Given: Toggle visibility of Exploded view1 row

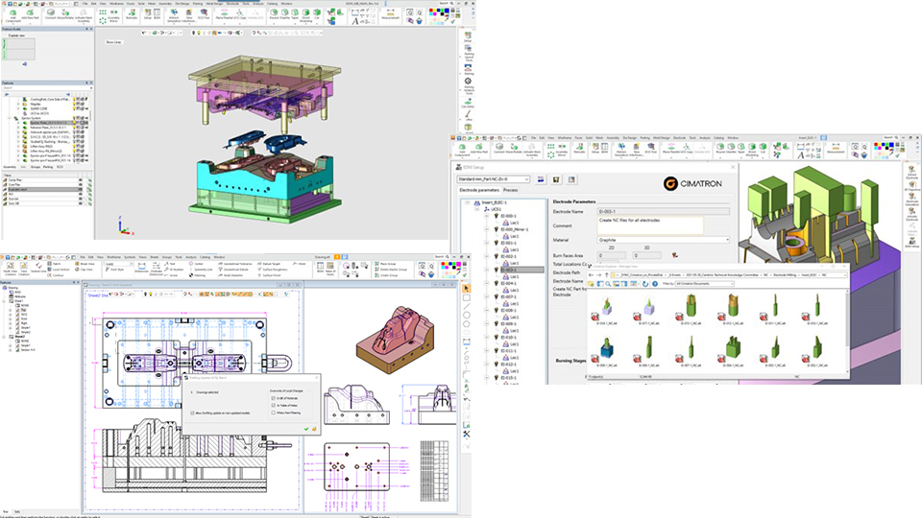Looking at the screenshot, I should pyautogui.click(x=81, y=190).
